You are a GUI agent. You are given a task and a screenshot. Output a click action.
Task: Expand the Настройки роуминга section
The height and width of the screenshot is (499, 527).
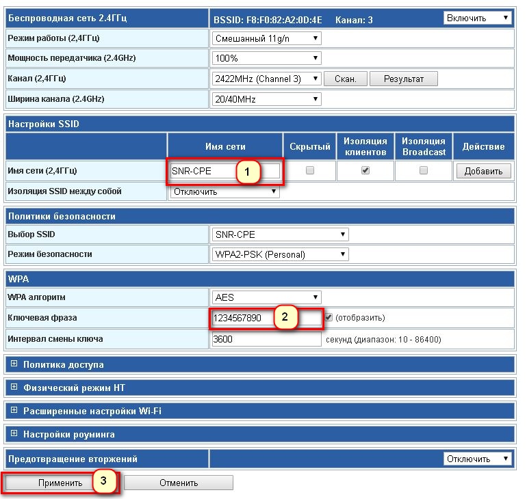14,434
